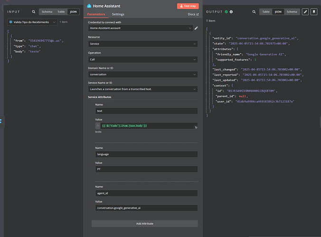Open the Docs external link

[x=193, y=14]
